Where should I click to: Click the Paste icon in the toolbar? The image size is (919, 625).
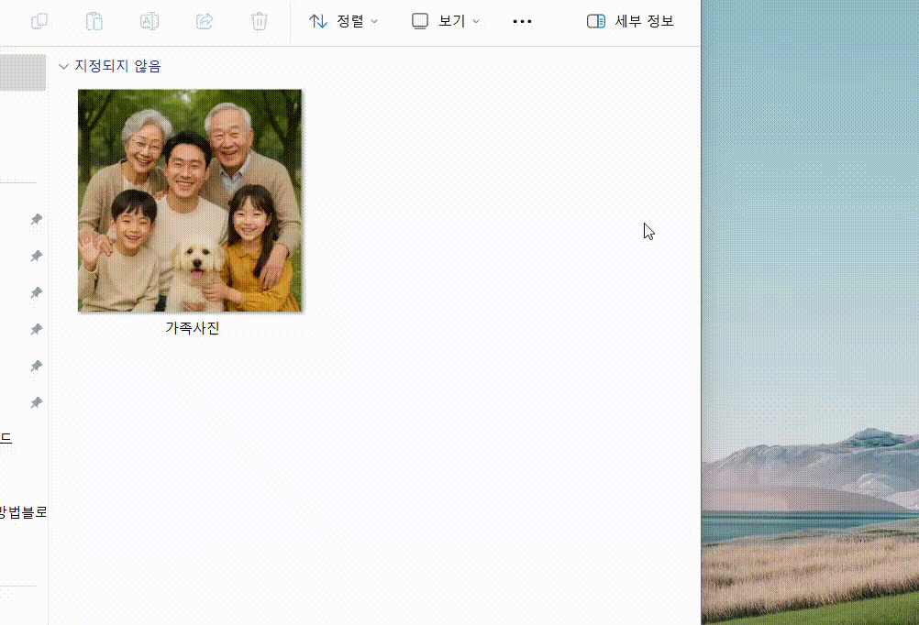[x=94, y=21]
